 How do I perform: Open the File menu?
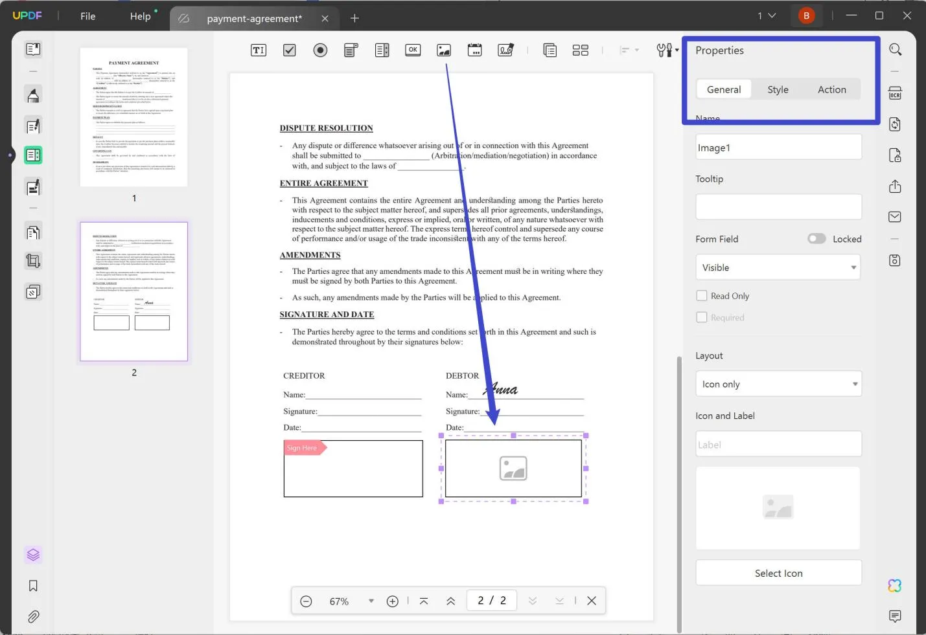[x=87, y=16]
